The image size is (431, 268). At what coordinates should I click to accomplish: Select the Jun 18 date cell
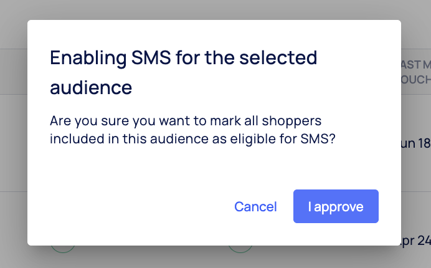[x=416, y=143]
